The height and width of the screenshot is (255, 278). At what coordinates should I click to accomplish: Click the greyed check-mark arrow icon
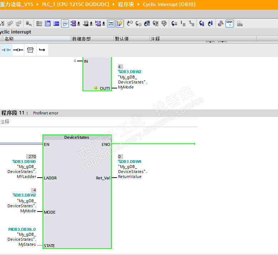pyautogui.click(x=164, y=24)
